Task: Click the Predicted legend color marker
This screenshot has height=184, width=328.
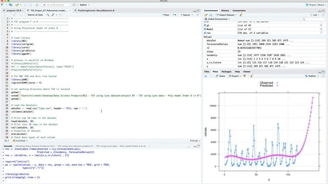Action: [277, 86]
